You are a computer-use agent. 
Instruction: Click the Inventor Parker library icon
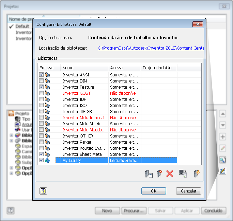pos(48,142)
